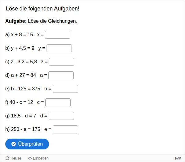
Task: Click the checkmark icon in Überprüfen
Action: pos(14,144)
